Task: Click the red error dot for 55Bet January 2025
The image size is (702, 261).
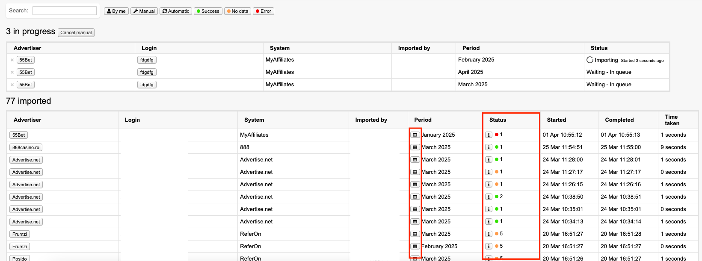Action: pyautogui.click(x=497, y=135)
